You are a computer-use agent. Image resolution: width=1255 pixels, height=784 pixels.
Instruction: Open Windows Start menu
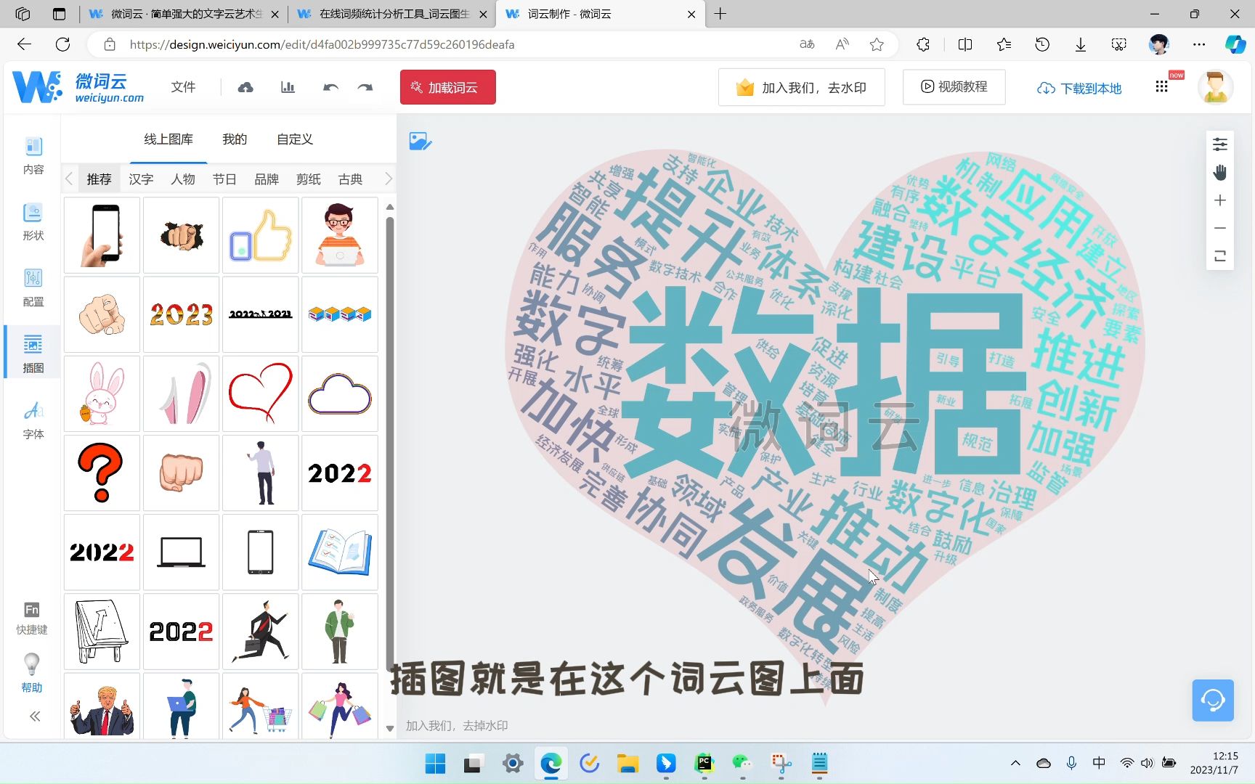click(x=435, y=763)
